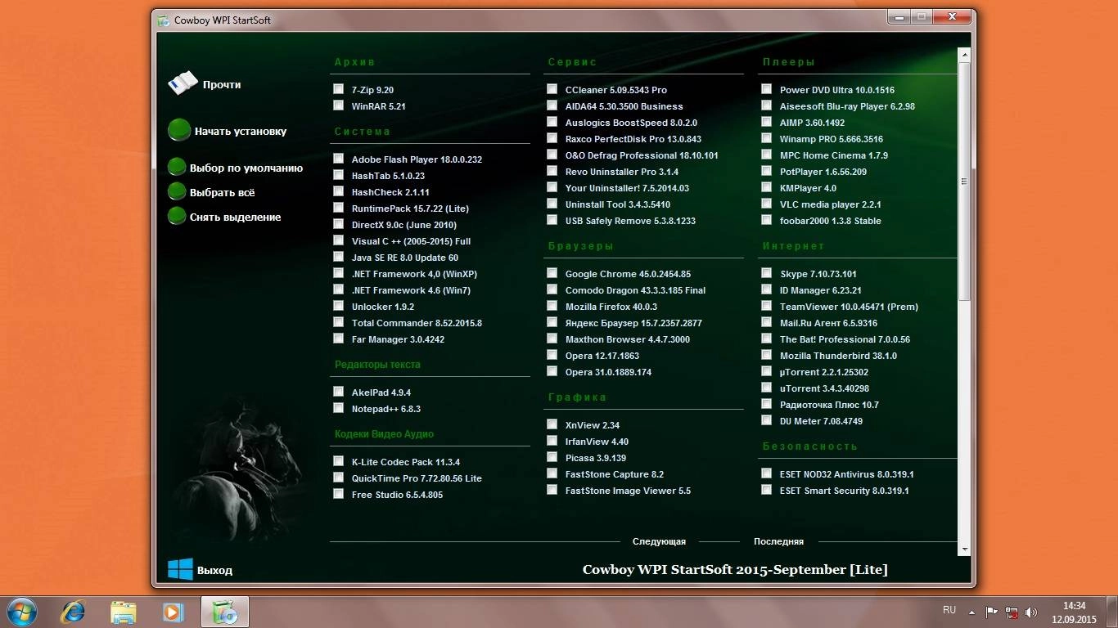Tick the Mozilla Firefox 40.0.3 checkbox
The width and height of the screenshot is (1118, 628).
pos(552,306)
